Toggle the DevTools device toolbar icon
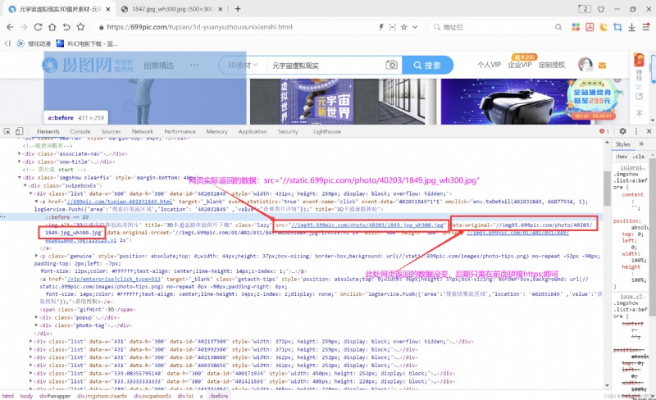Image resolution: width=656 pixels, height=400 pixels. pyautogui.click(x=19, y=131)
